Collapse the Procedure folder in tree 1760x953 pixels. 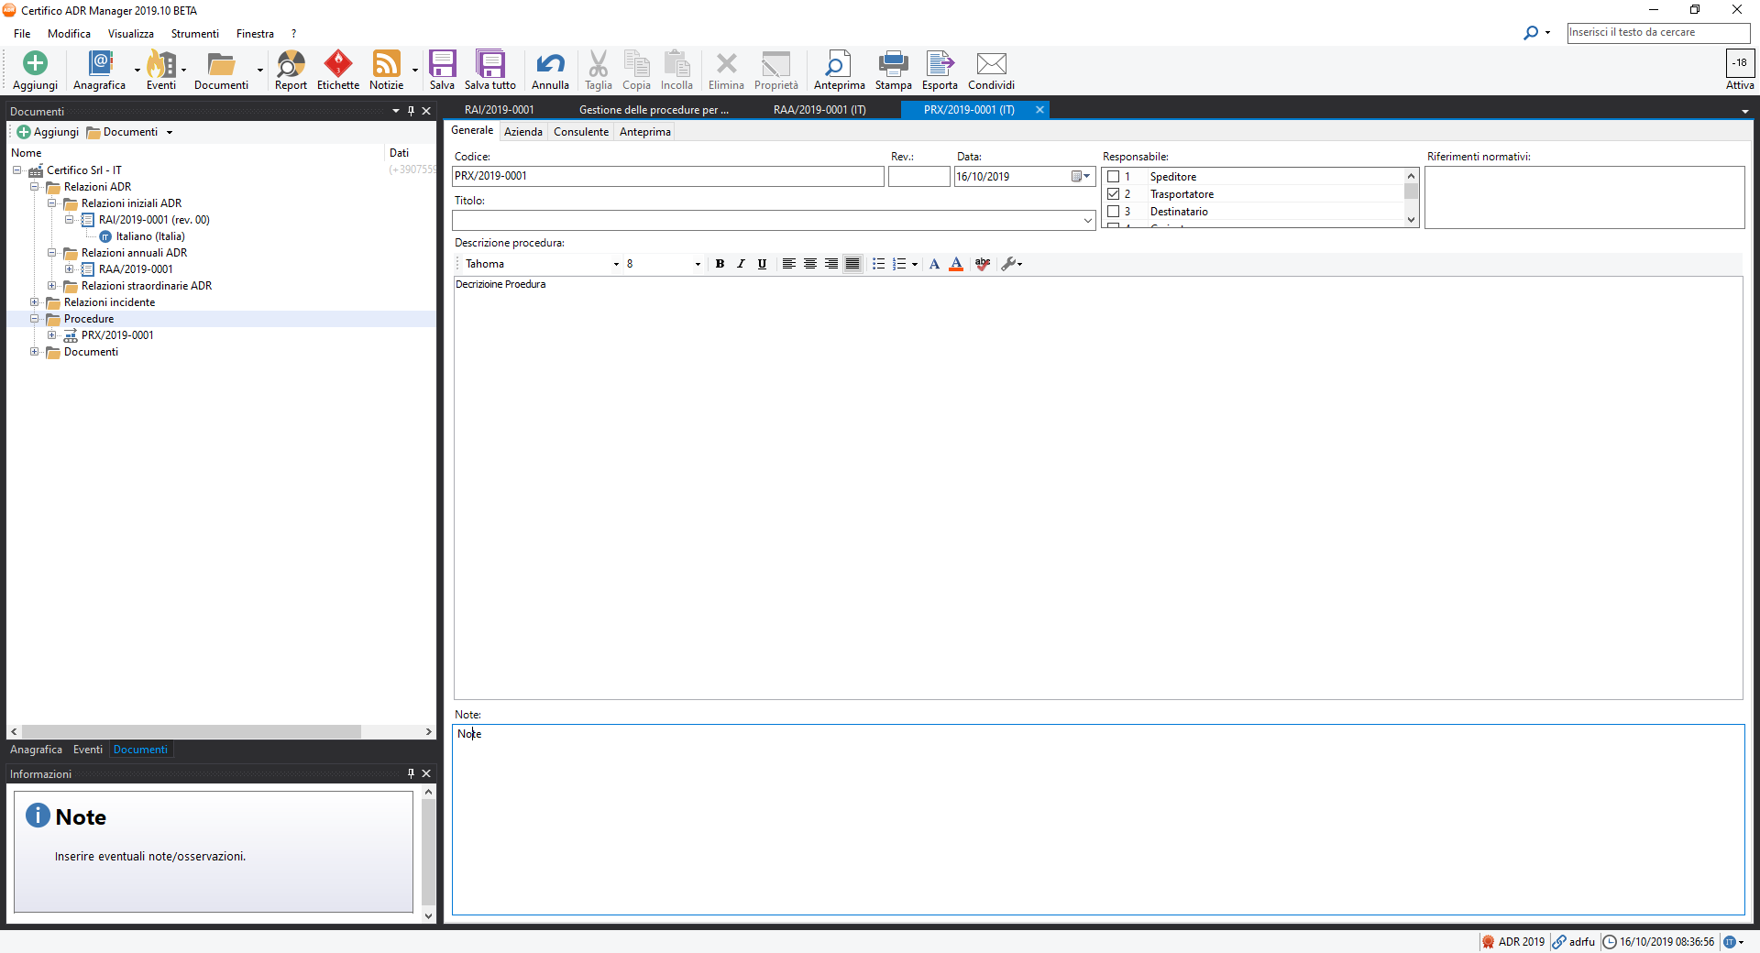coord(35,319)
